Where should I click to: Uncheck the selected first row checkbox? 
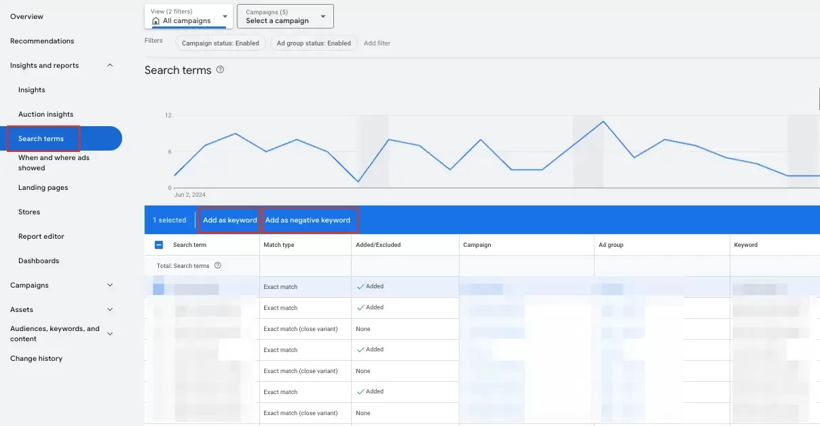pos(159,288)
